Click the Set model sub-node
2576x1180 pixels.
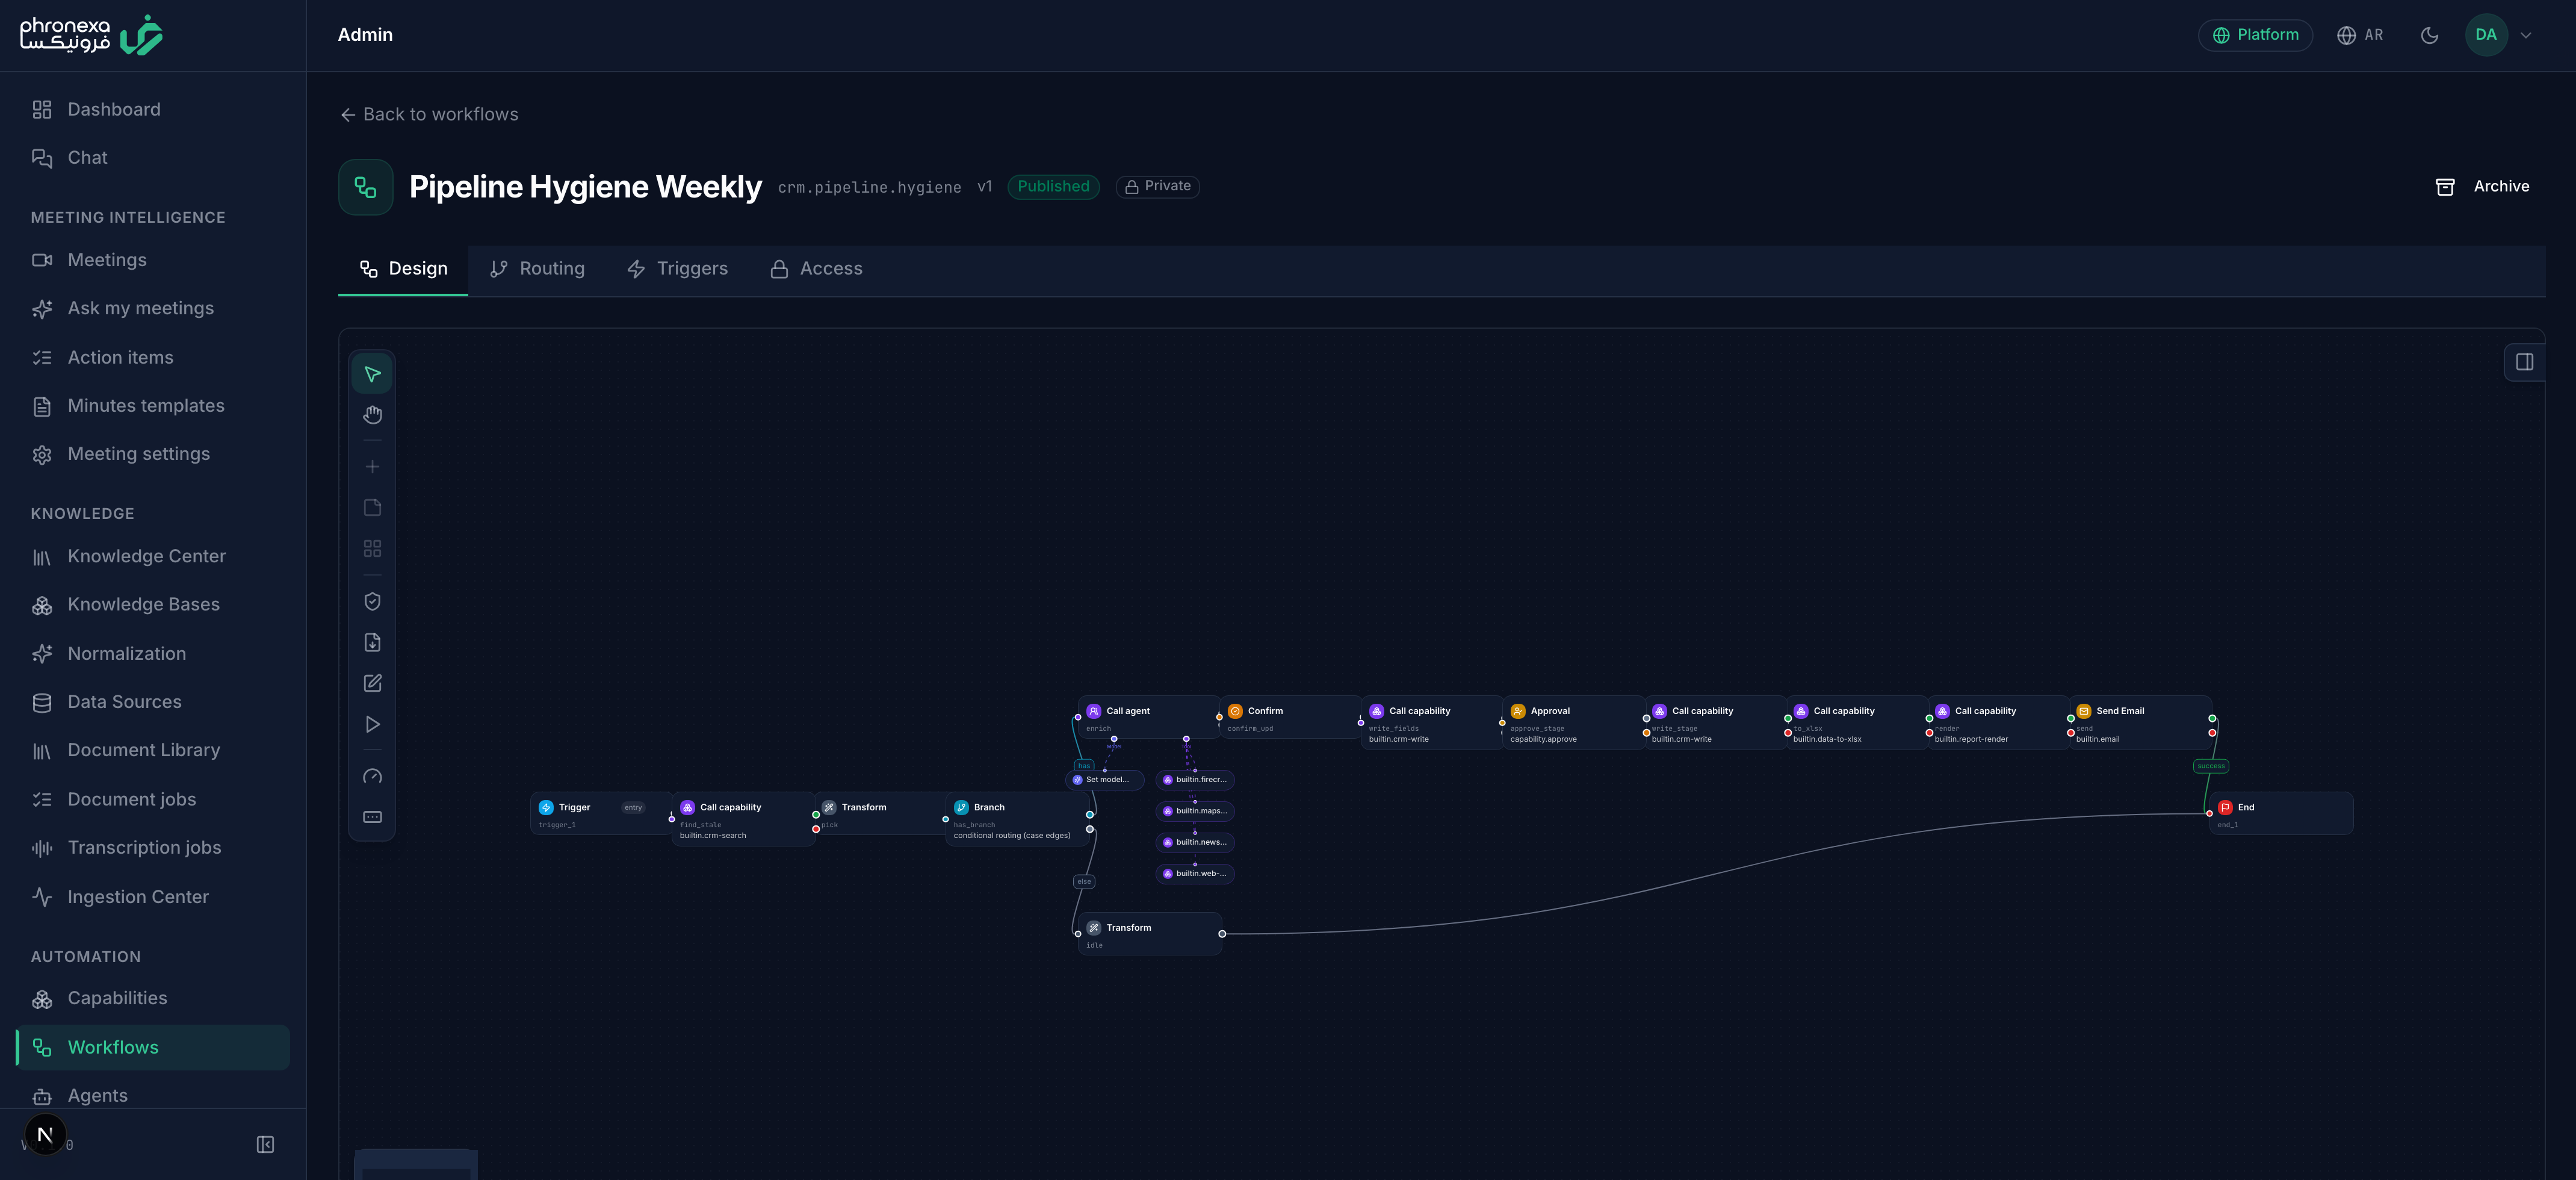click(1104, 780)
